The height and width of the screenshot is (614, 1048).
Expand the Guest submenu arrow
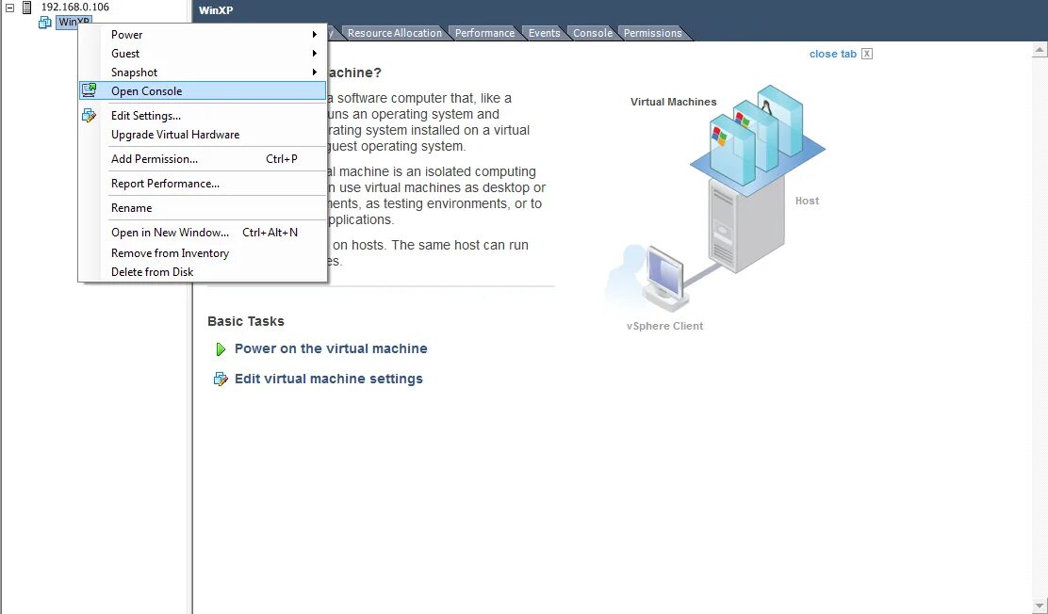click(x=315, y=54)
